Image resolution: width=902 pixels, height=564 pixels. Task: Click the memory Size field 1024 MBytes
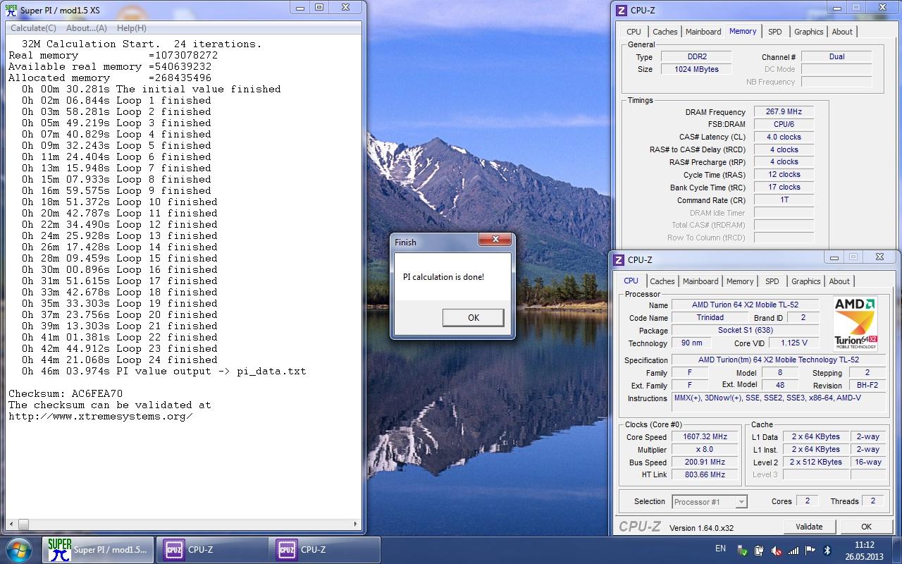(697, 69)
